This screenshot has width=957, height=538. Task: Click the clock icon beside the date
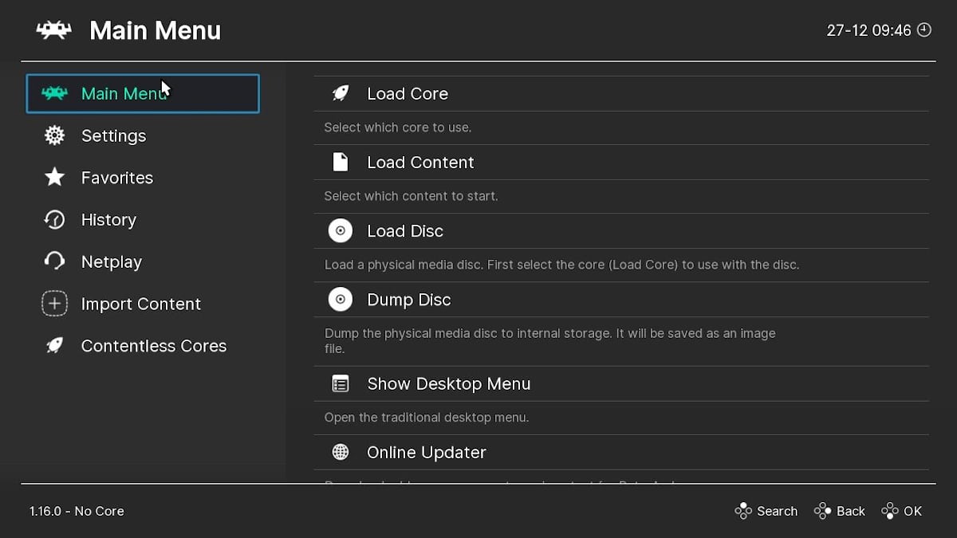point(924,30)
